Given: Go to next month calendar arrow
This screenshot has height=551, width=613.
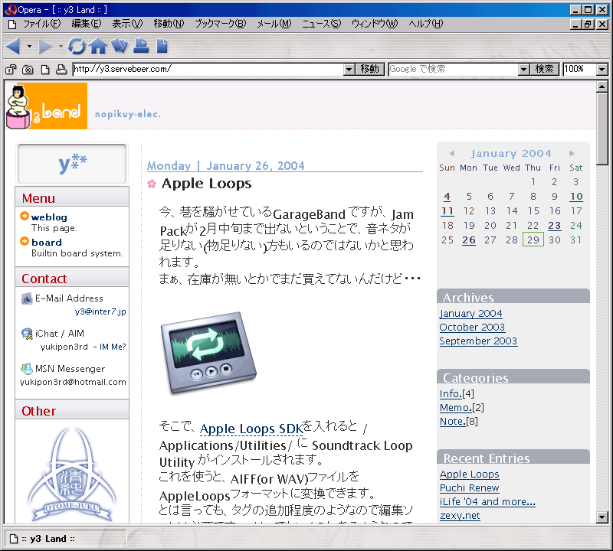Looking at the screenshot, I should tap(572, 154).
